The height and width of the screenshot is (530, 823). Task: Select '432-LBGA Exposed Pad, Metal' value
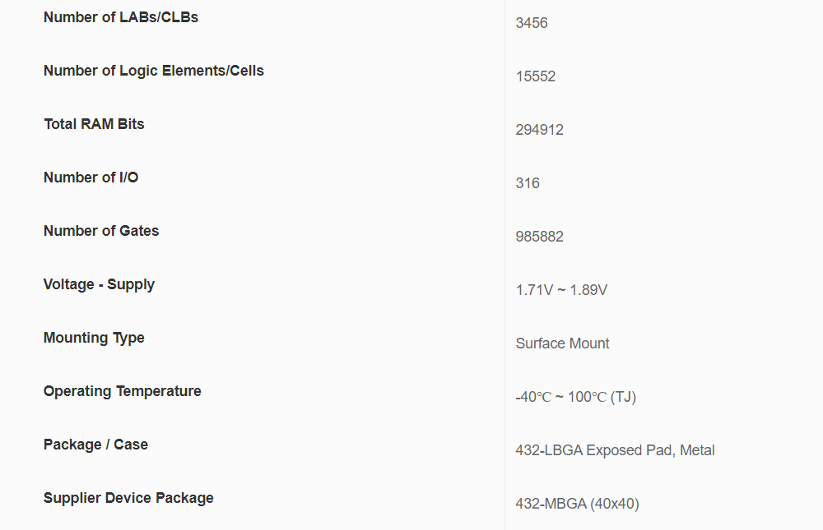point(615,450)
